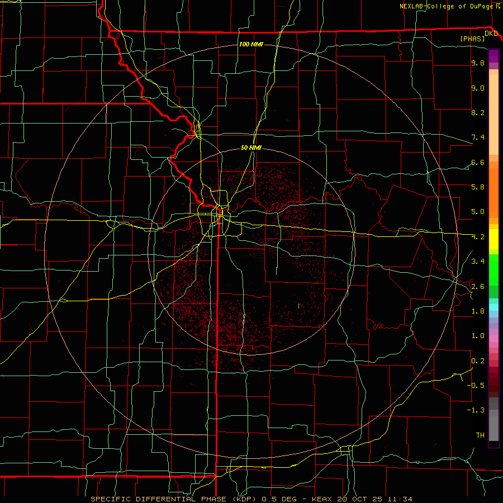Pick the purple top color of the scale
503x503 pixels.
pyautogui.click(x=493, y=56)
